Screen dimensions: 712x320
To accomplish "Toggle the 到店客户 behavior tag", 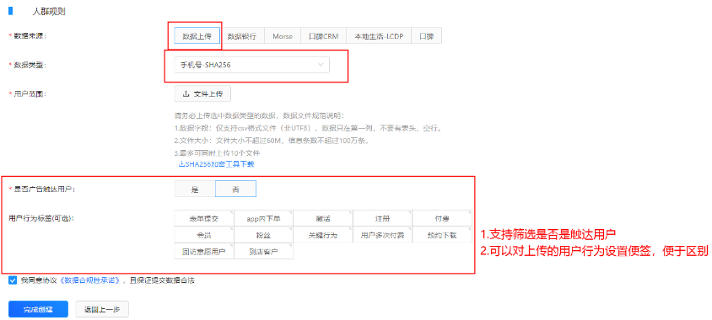I will (264, 251).
